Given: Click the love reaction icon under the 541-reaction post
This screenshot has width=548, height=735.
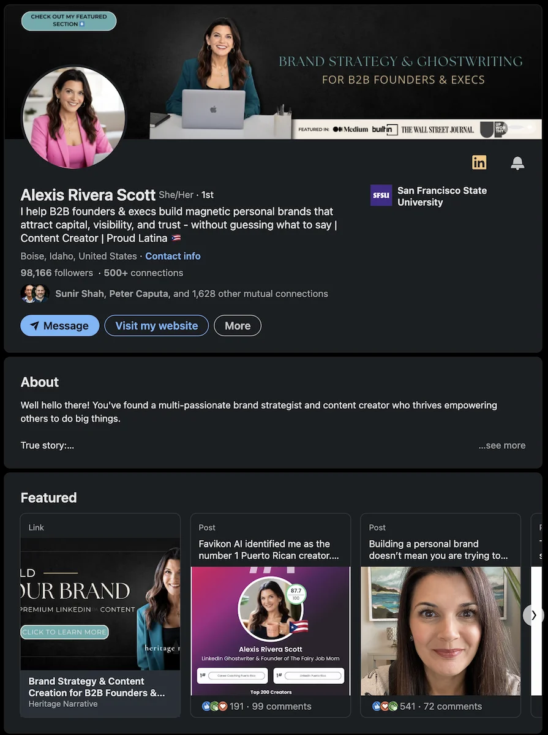Looking at the screenshot, I should (x=385, y=706).
